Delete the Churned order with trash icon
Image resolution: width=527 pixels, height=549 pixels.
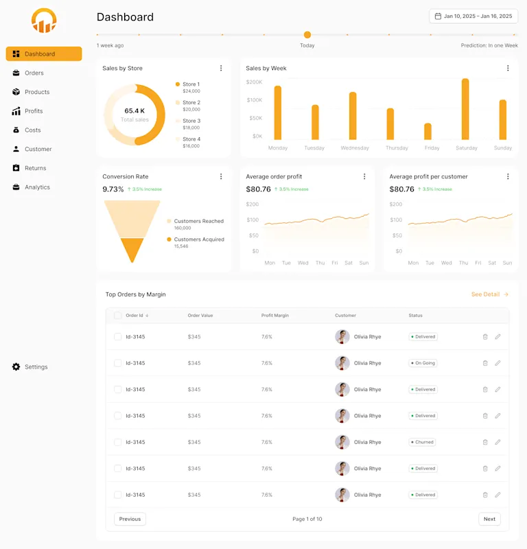[x=485, y=442]
